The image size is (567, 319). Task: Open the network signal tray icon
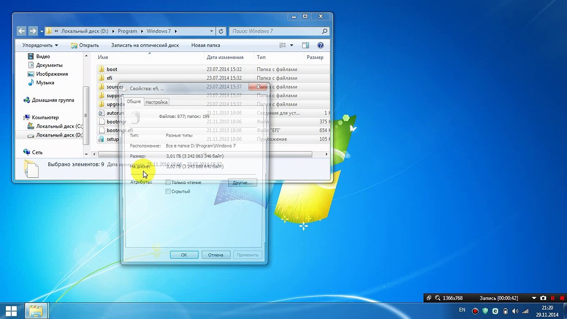coord(525,311)
